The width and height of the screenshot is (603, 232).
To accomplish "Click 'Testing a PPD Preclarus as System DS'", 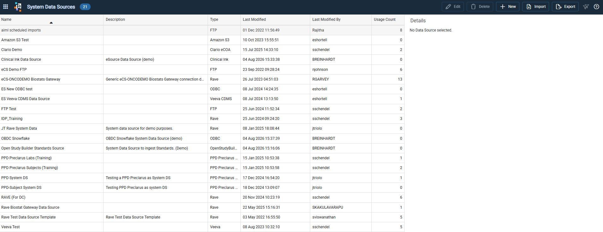I will (x=138, y=178).
